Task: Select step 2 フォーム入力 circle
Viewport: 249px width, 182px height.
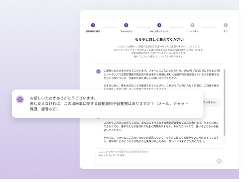Action: pos(126,25)
